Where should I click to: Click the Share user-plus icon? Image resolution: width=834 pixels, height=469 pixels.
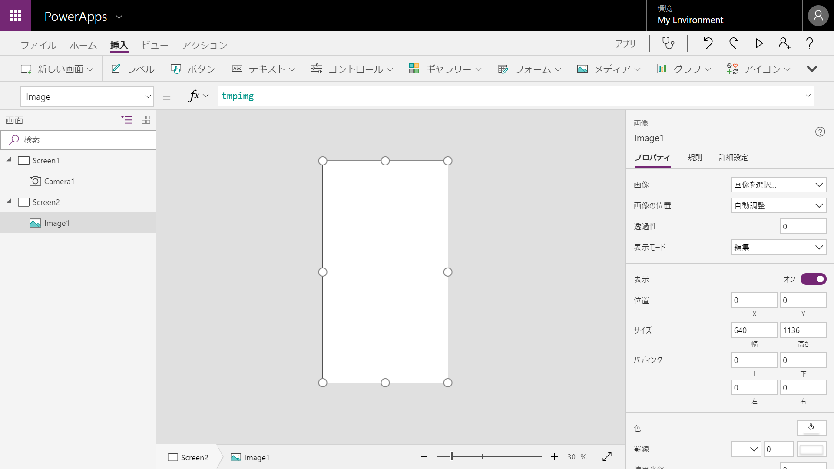click(784, 43)
